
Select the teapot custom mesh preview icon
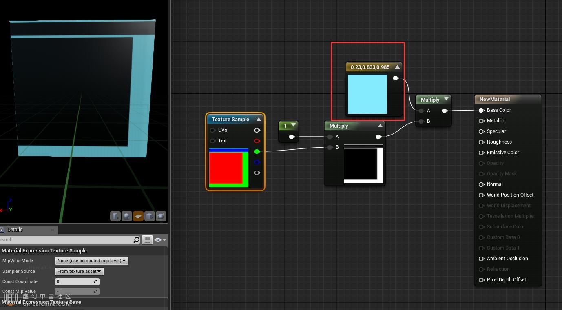[161, 216]
